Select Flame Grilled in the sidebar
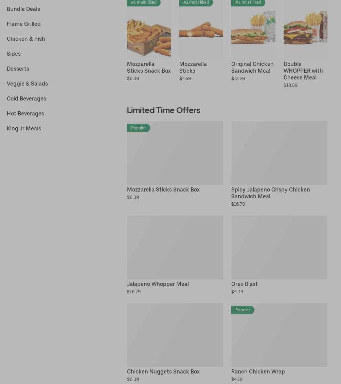The image size is (341, 384). (x=24, y=24)
